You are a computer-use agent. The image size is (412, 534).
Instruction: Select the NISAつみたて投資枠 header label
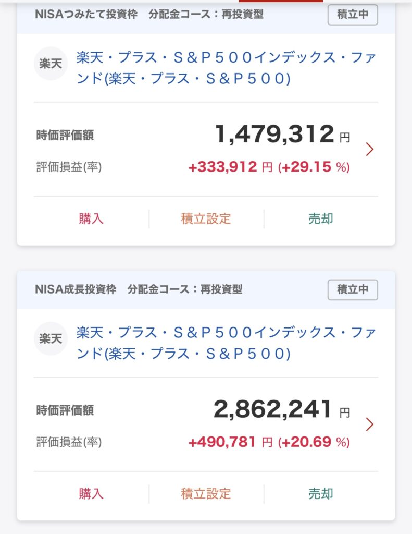86,15
